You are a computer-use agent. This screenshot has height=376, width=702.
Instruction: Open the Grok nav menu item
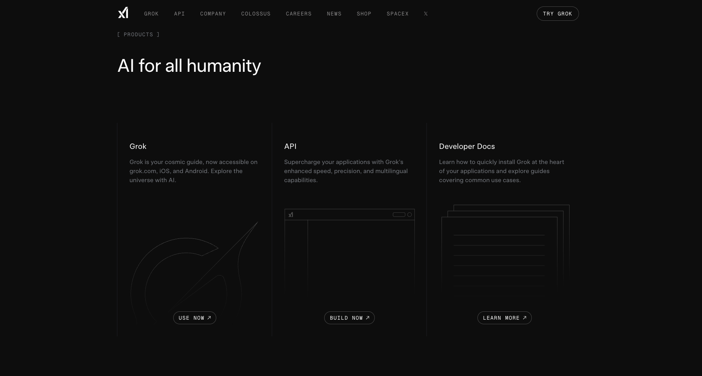coord(151,14)
